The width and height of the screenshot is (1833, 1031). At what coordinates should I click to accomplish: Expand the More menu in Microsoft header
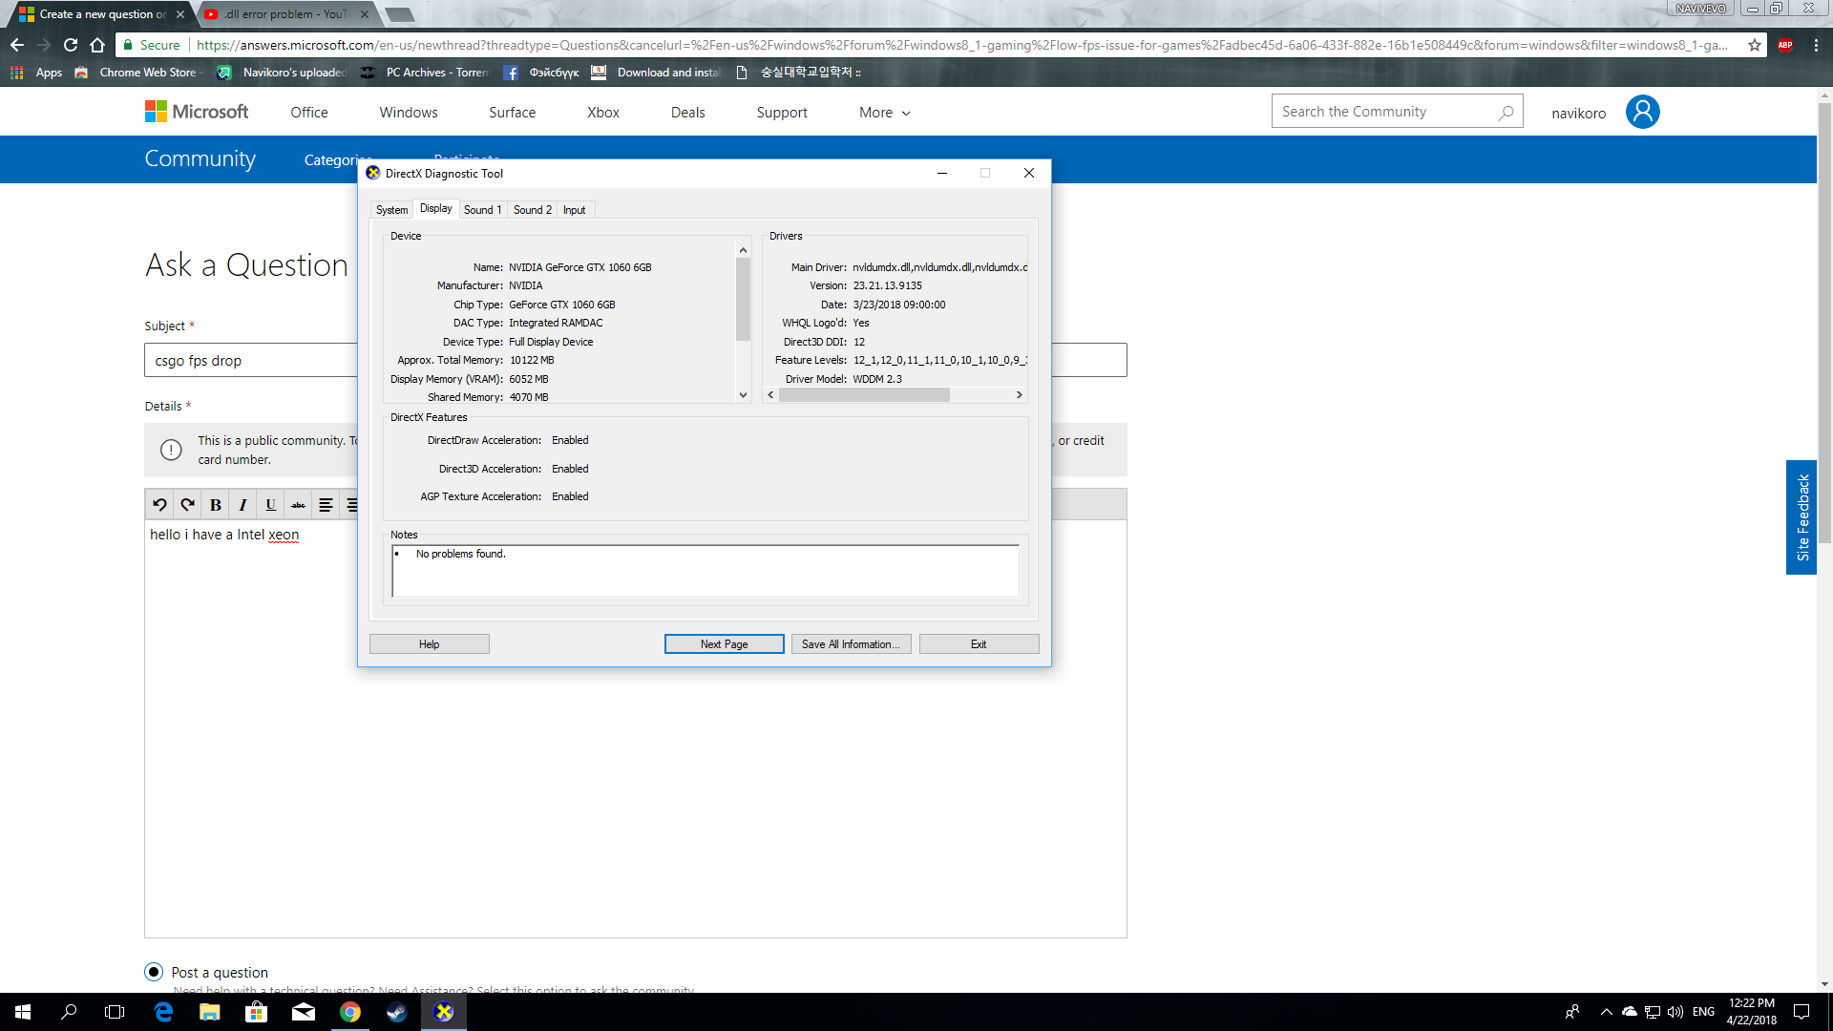coord(885,113)
